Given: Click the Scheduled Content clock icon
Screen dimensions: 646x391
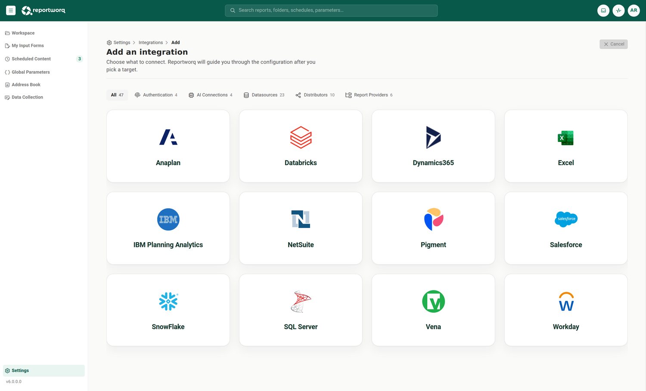Looking at the screenshot, I should click(x=7, y=59).
